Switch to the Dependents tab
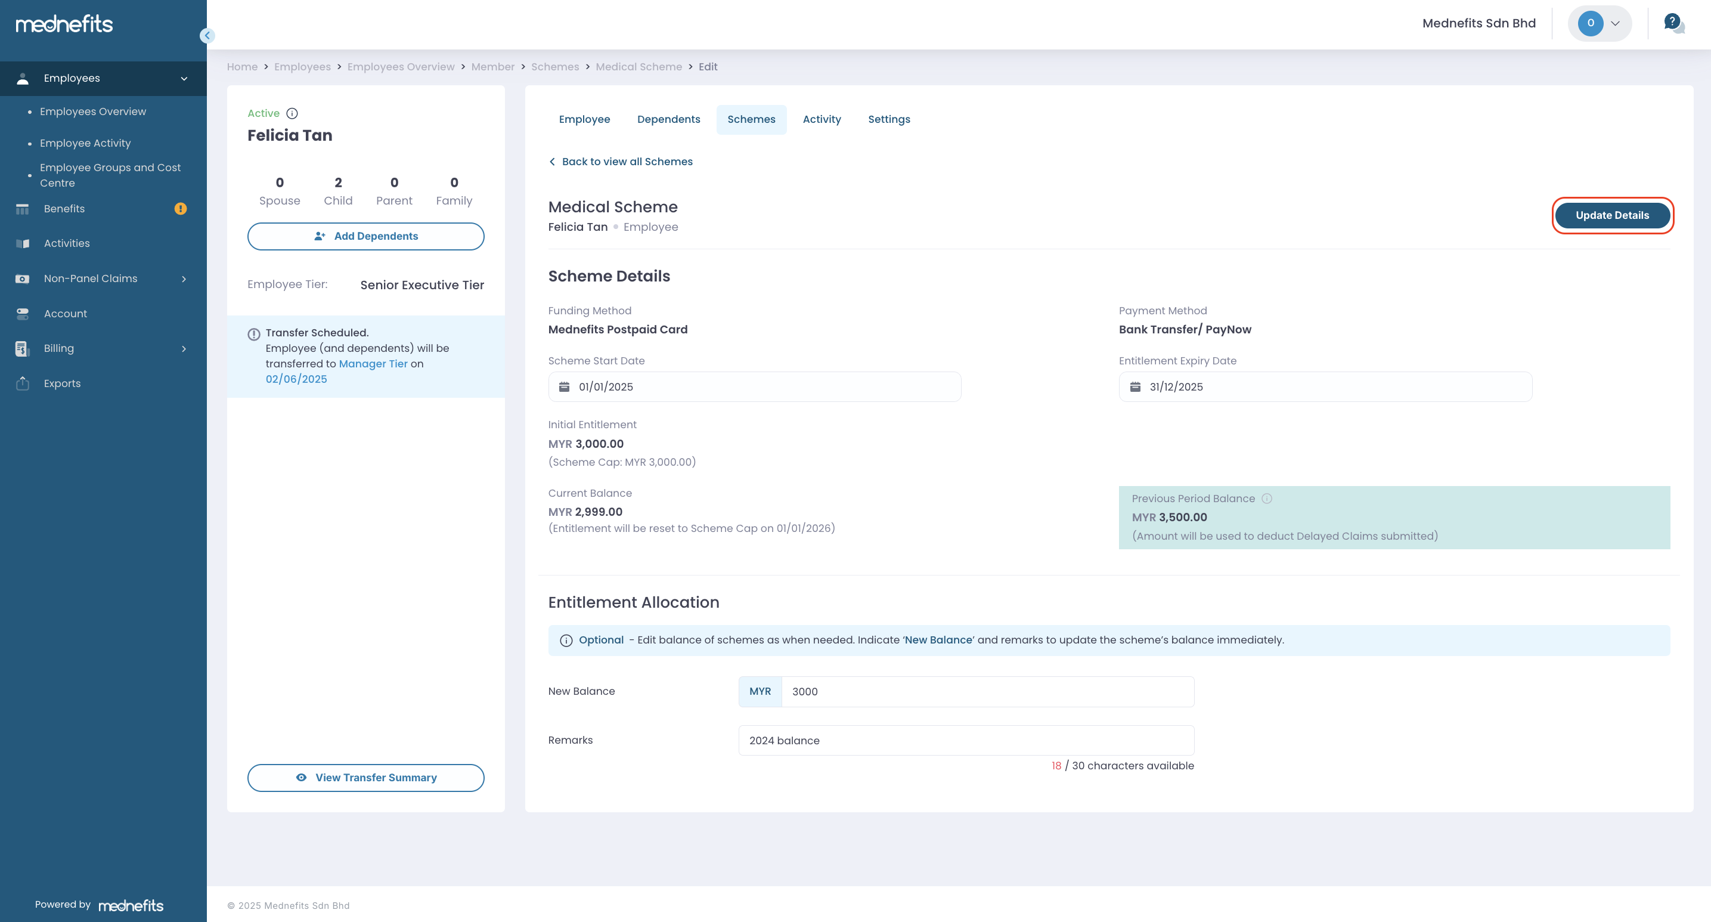 click(668, 119)
